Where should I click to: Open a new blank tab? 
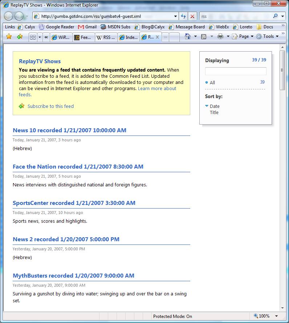(174, 37)
